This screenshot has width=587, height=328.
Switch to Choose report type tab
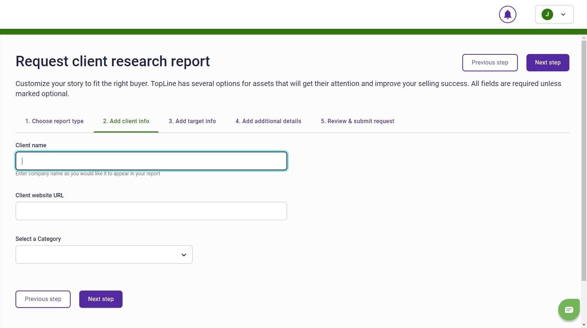coord(54,121)
